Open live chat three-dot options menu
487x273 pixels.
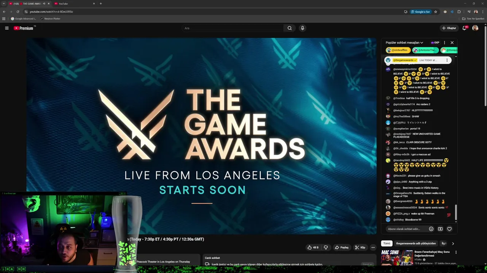444,42
